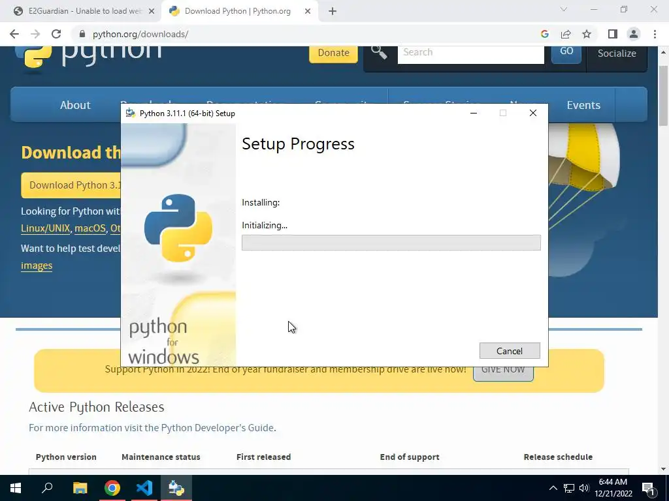Viewport: 669px width, 501px height.
Task: Minimize the Python Setup dialog
Action: tap(474, 113)
